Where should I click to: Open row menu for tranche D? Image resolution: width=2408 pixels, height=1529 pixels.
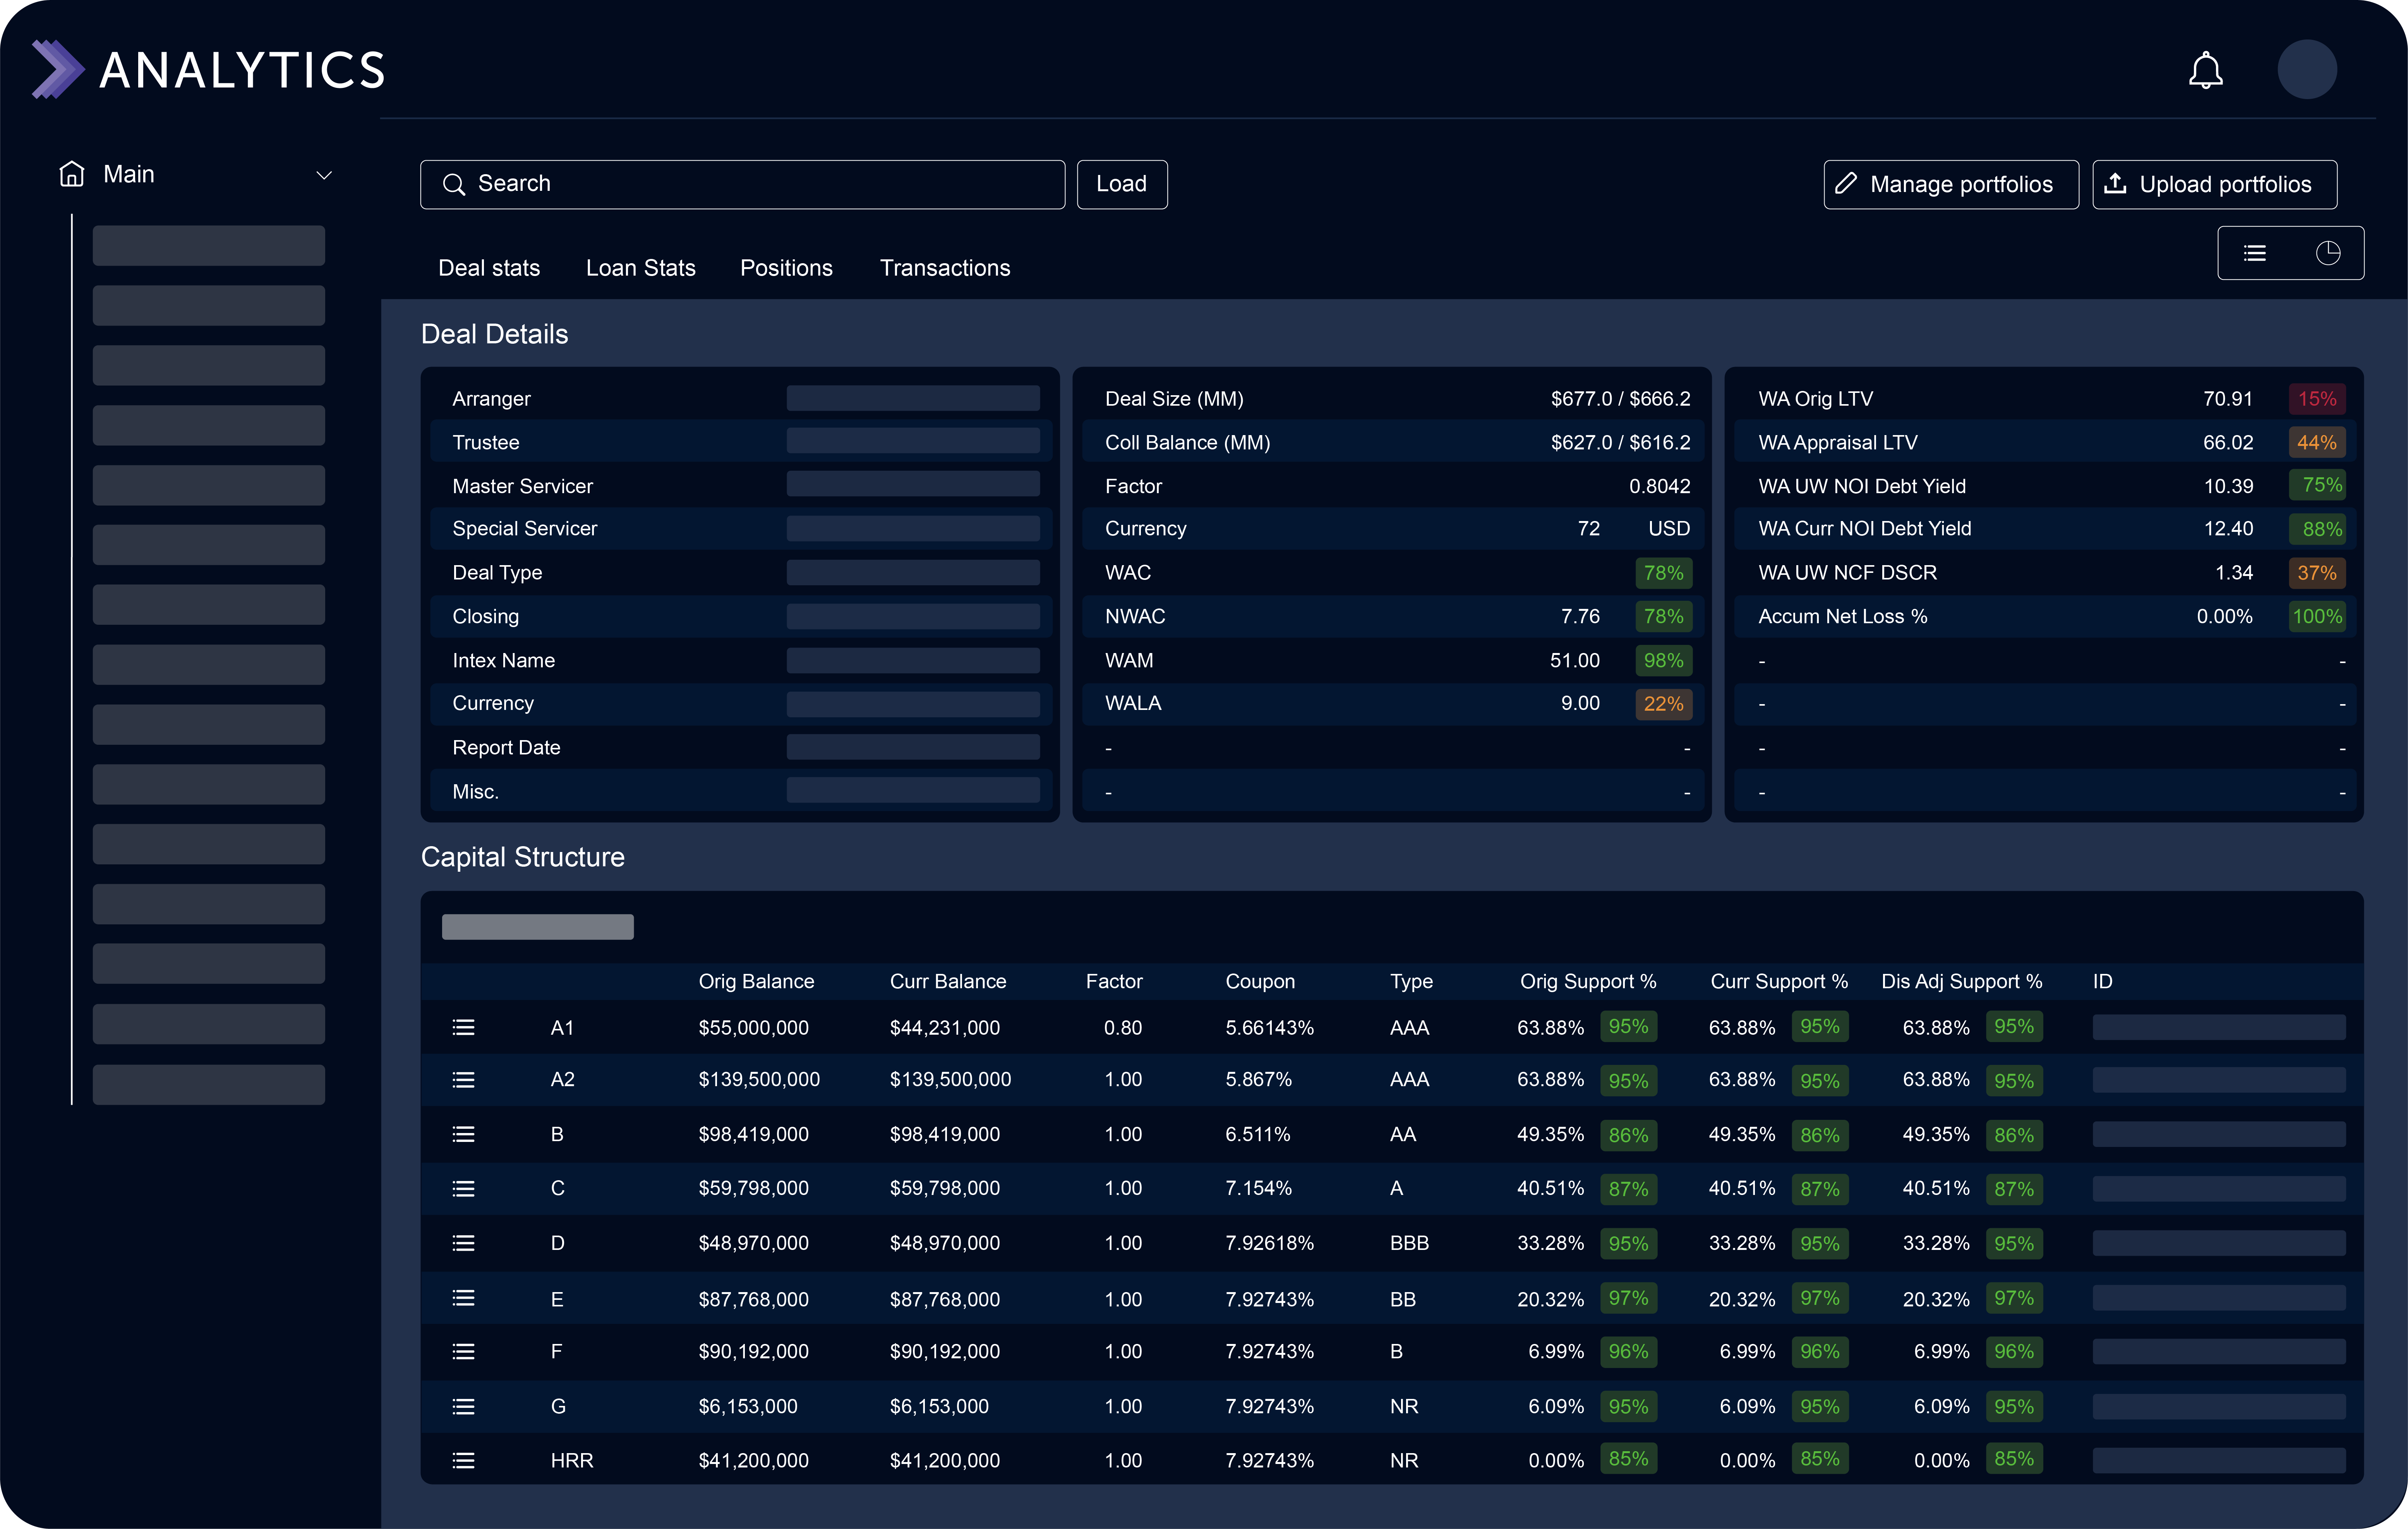tap(463, 1243)
